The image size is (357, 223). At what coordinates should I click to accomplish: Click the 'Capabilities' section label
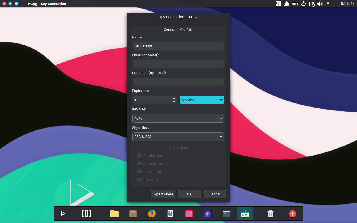pyautogui.click(x=178, y=147)
